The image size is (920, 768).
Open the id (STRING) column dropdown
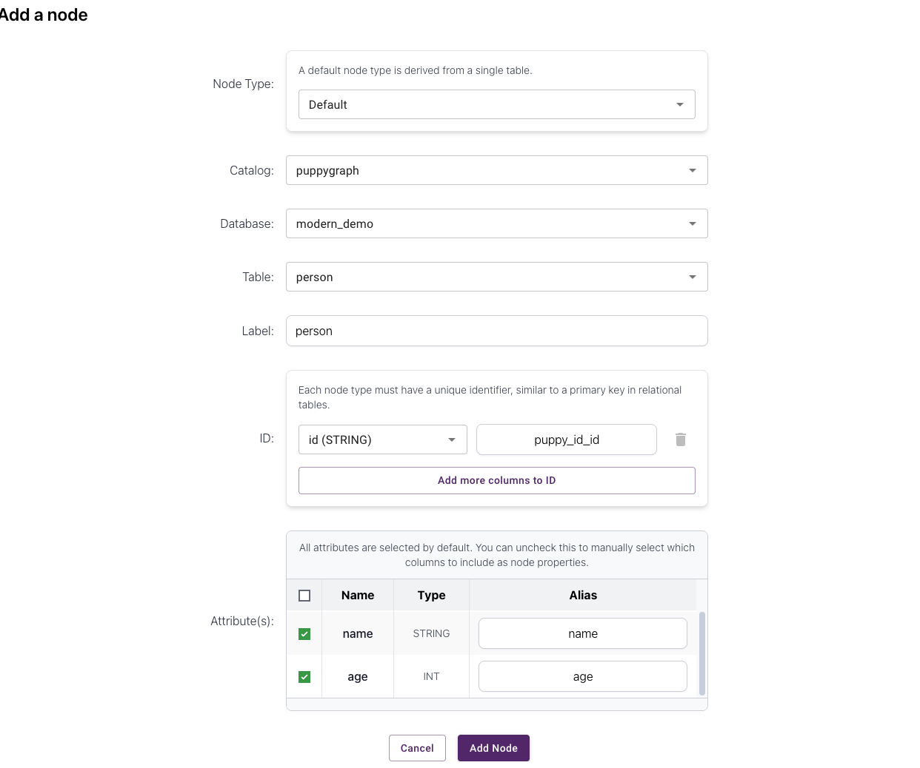click(382, 439)
